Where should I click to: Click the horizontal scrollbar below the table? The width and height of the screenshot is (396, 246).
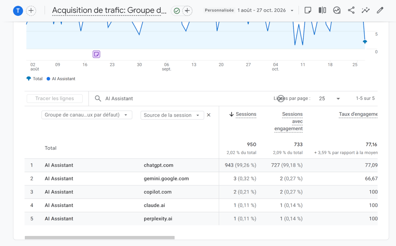pyautogui.click(x=99, y=237)
